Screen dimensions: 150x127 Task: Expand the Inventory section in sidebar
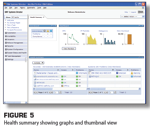coord(6,39)
